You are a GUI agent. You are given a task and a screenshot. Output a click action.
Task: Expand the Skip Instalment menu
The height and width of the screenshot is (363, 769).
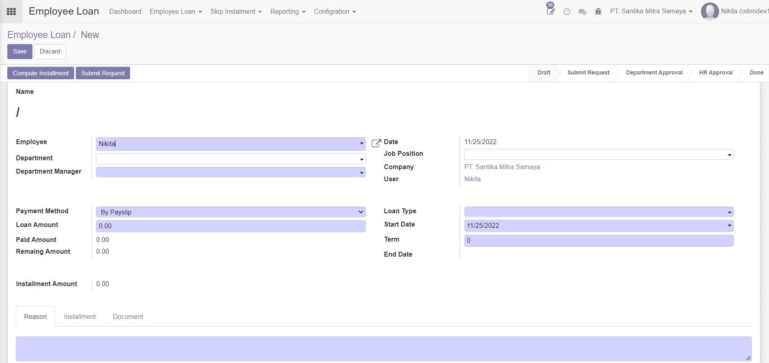click(x=236, y=11)
